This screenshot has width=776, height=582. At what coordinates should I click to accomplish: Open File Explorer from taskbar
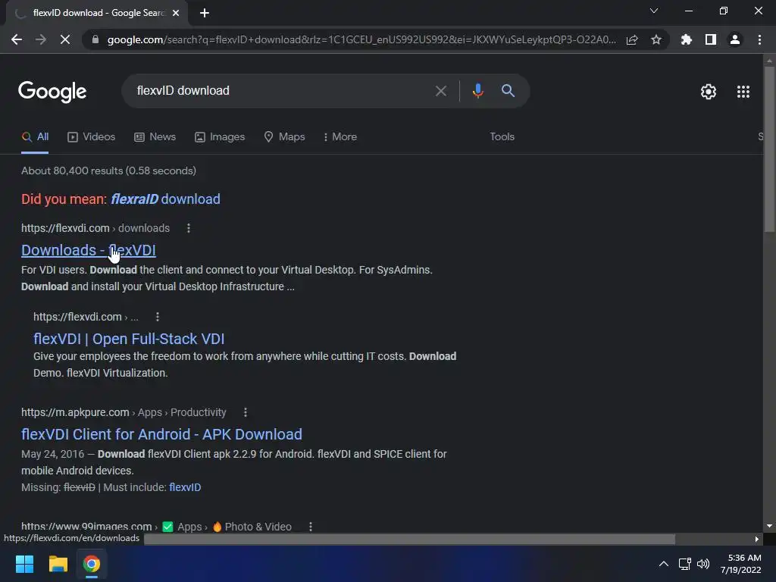[58, 564]
